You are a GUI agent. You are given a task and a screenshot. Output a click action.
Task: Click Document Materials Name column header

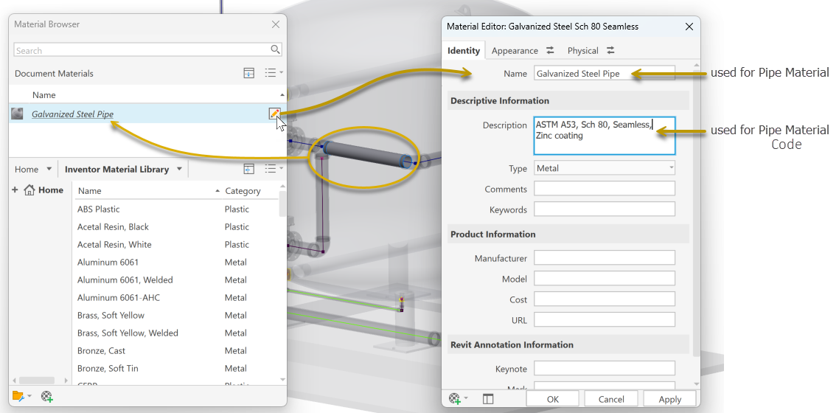(44, 94)
